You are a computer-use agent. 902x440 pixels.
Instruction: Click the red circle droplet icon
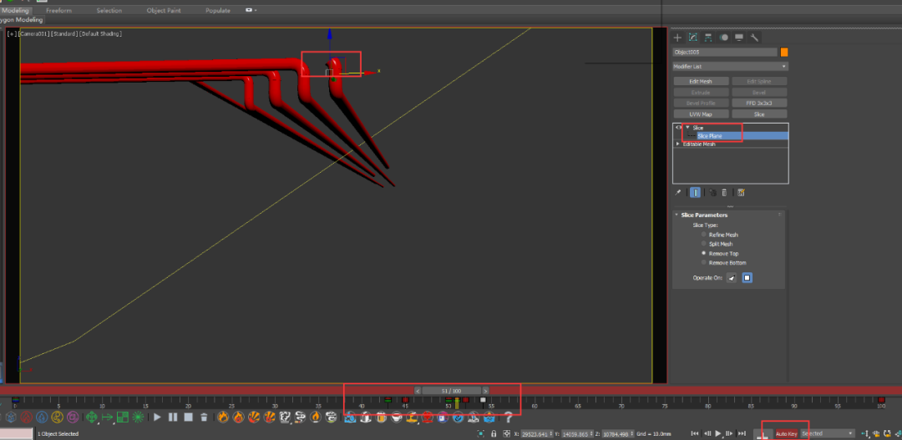click(27, 417)
